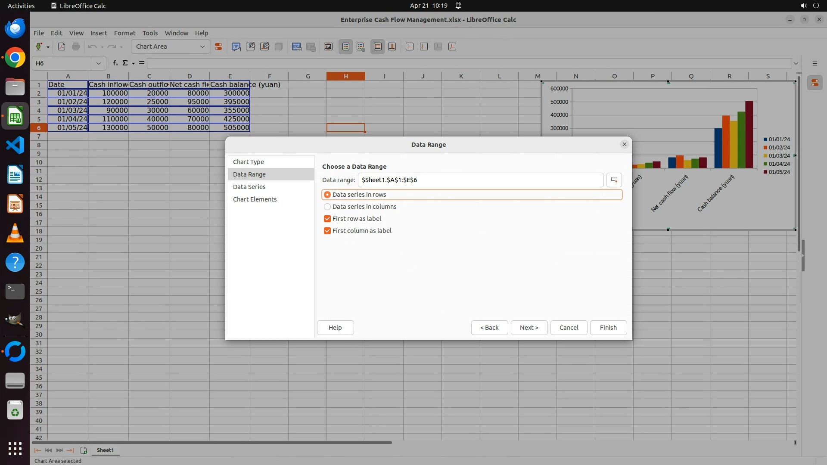Uncheck First column as label
827x465 pixels.
pyautogui.click(x=327, y=231)
